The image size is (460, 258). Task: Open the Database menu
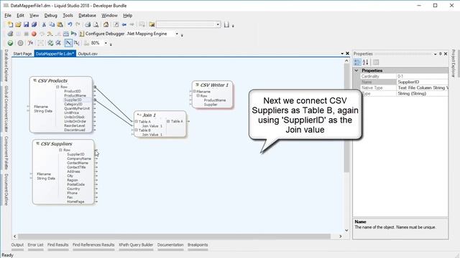coord(87,16)
